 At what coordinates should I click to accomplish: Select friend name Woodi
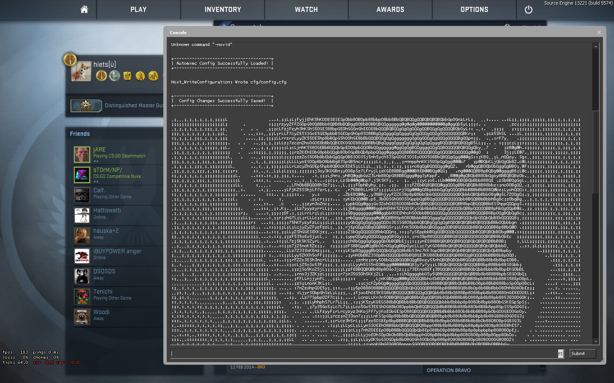pos(101,312)
